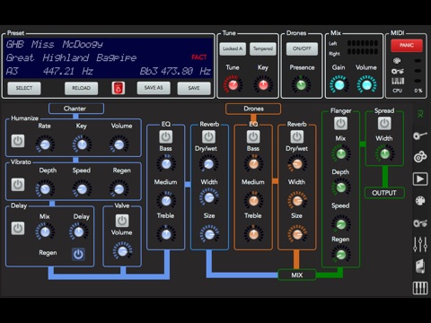Click the Drones Reverb Width knob
Screen dimensions: 431x323
(297, 201)
